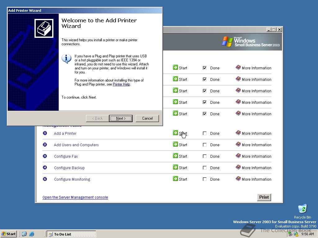
Task: Open the Server Management console link
Action: point(75,197)
